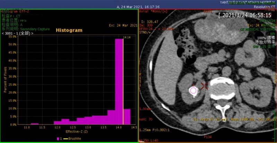The height and width of the screenshot is (143, 277).
Task: Click the Histogram chart title
Action: pyautogui.click(x=69, y=30)
